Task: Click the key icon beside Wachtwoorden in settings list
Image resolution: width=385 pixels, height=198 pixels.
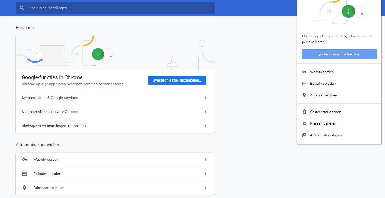Action: [25, 160]
